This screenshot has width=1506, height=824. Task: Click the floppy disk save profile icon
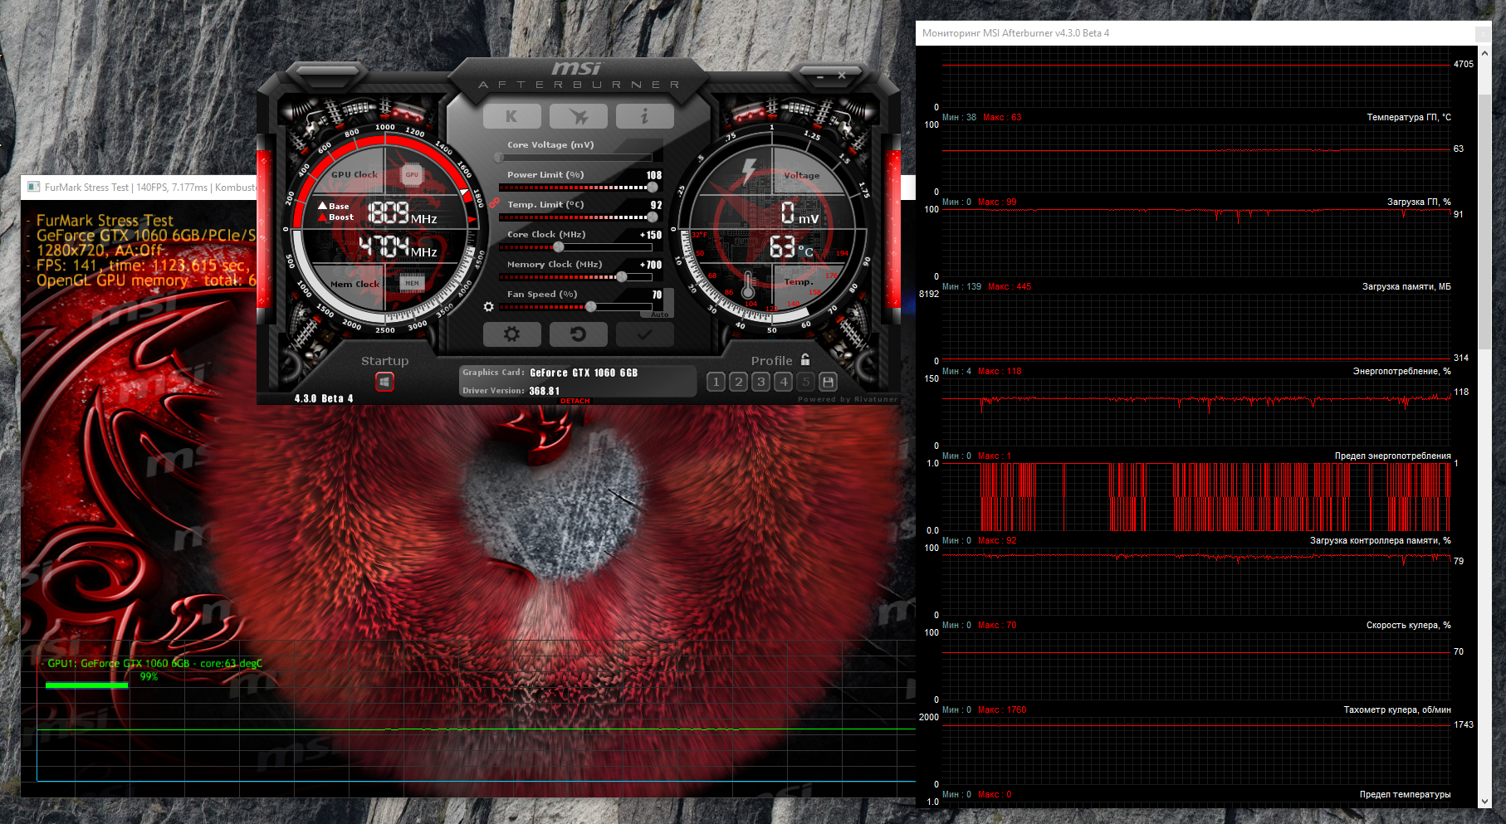(828, 382)
